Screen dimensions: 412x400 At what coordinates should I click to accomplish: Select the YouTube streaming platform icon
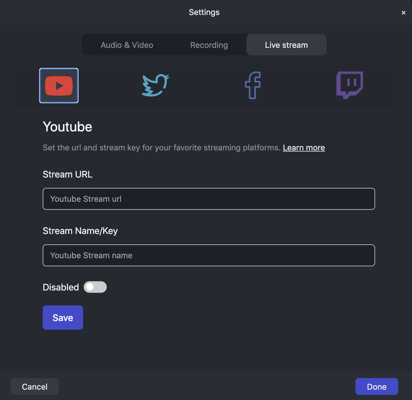coord(59,86)
